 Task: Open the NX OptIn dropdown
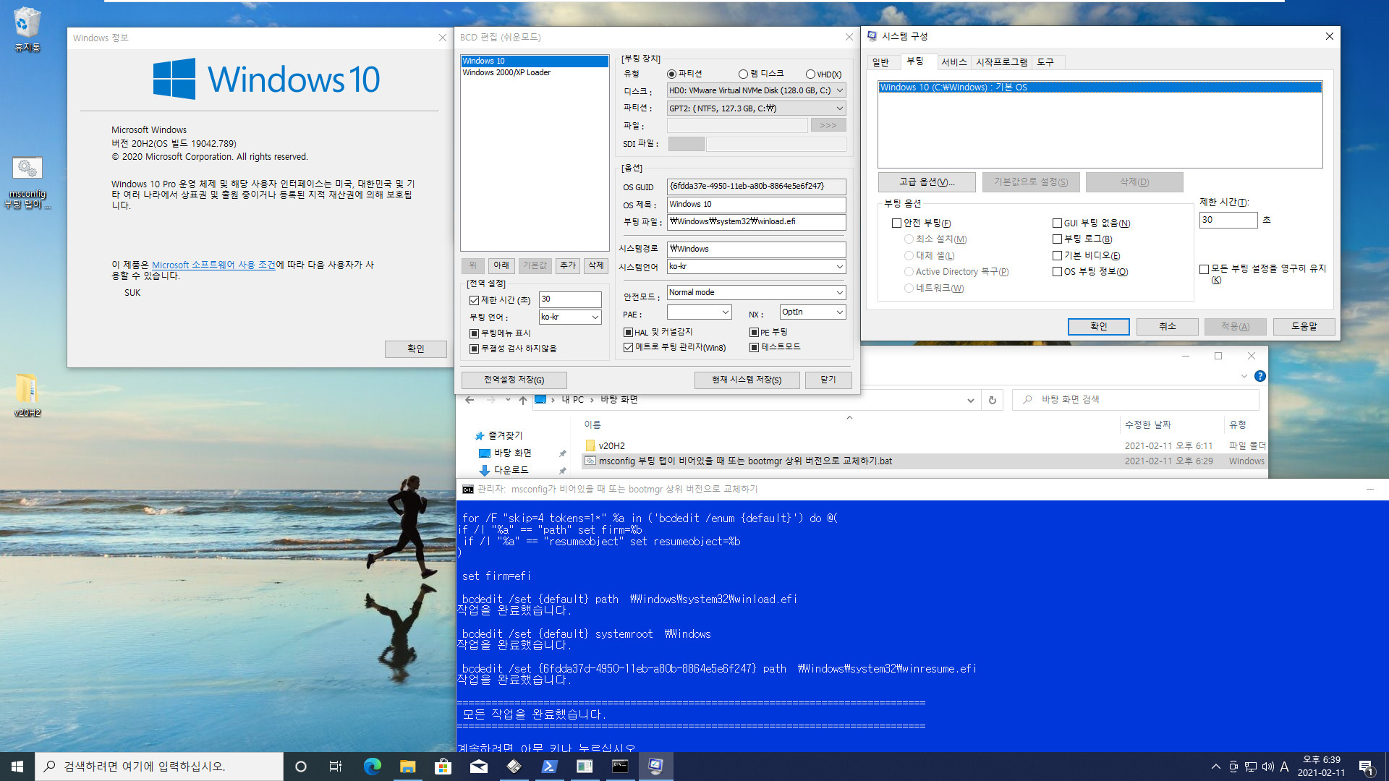(839, 312)
